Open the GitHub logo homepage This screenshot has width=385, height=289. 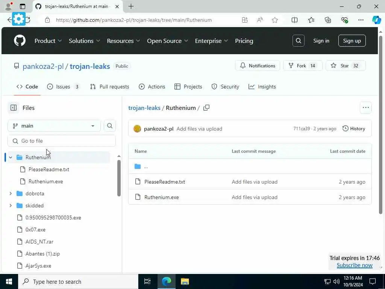[x=20, y=41]
